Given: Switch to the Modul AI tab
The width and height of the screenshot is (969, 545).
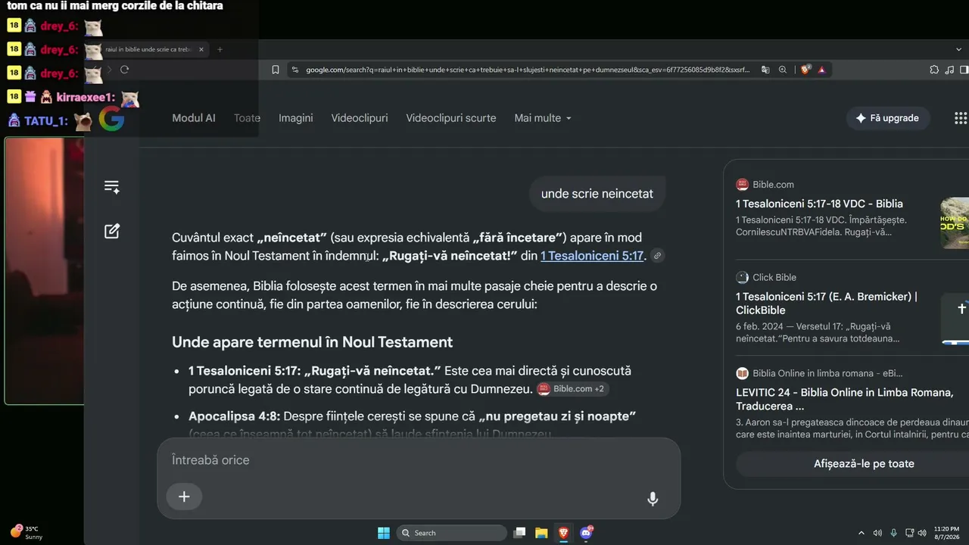Looking at the screenshot, I should [x=194, y=118].
